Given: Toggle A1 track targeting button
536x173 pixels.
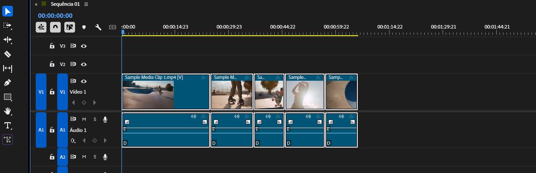Looking at the screenshot, I should 63,130.
